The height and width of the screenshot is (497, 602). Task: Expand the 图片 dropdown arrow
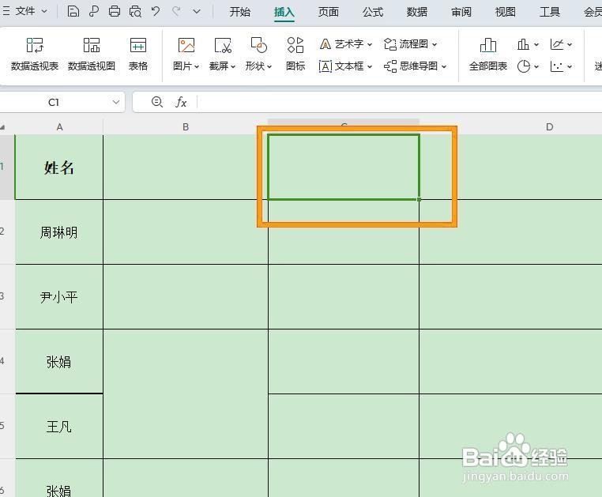tap(197, 67)
